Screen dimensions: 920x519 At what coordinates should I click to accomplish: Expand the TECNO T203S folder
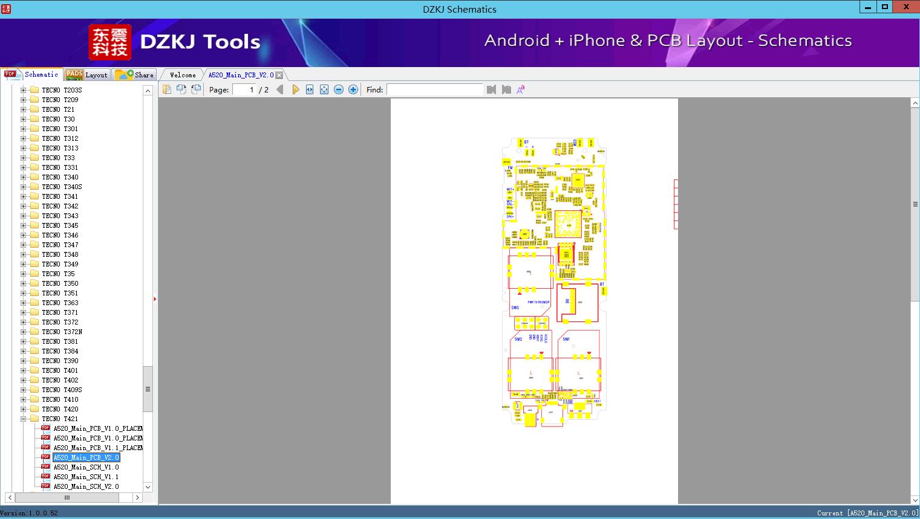tap(24, 90)
